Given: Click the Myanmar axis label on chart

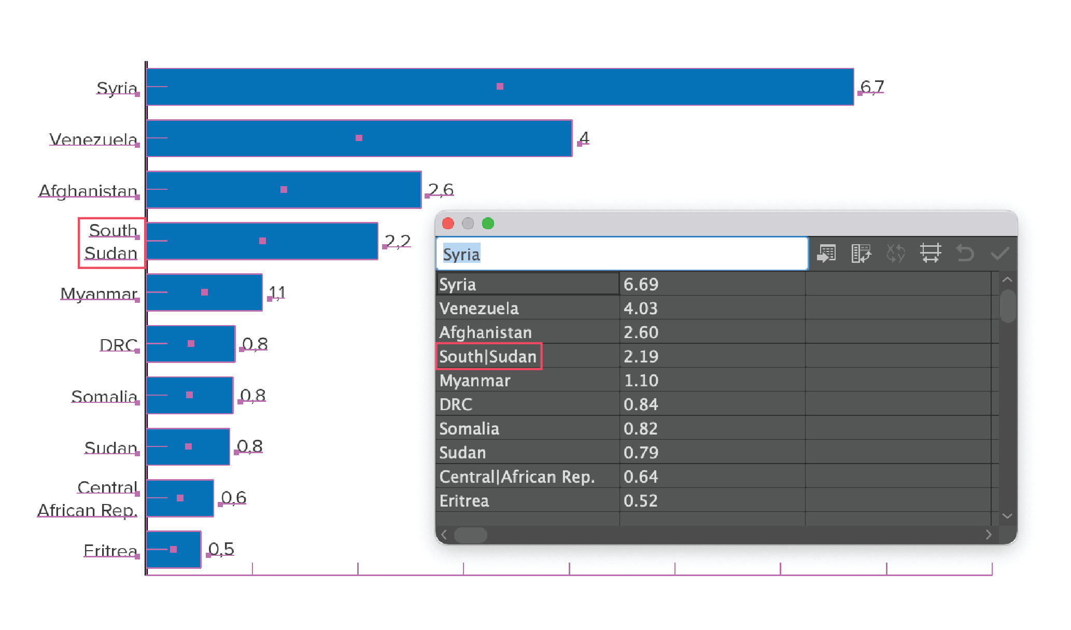Looking at the screenshot, I should coord(99,294).
